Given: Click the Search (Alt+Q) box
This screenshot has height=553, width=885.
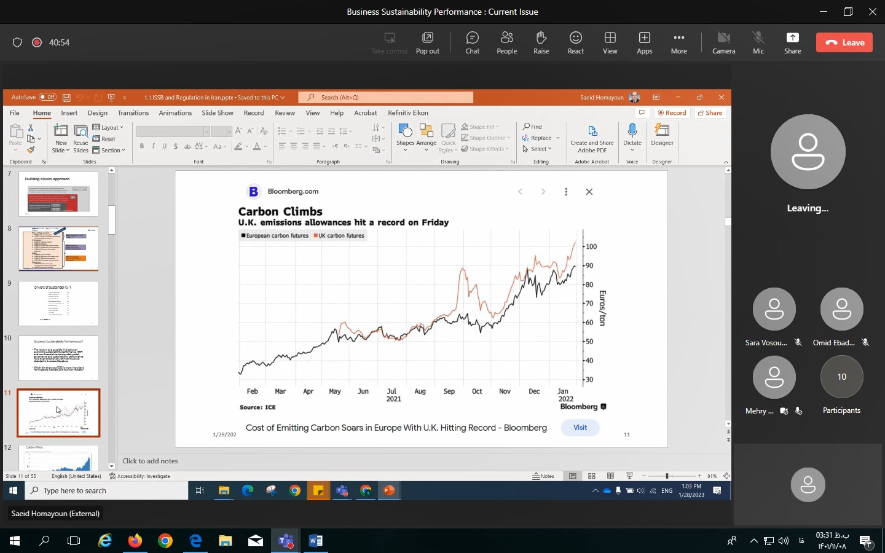Looking at the screenshot, I should [386, 97].
